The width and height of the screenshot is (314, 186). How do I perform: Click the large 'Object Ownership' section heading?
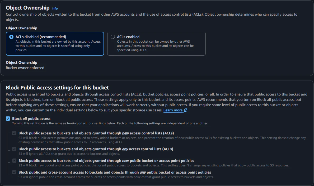click(28, 8)
